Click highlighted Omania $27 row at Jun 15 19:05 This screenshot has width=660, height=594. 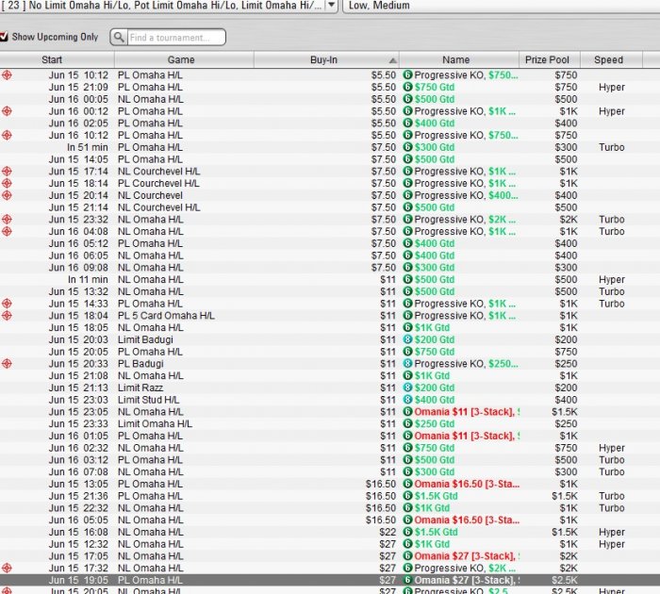[330, 580]
